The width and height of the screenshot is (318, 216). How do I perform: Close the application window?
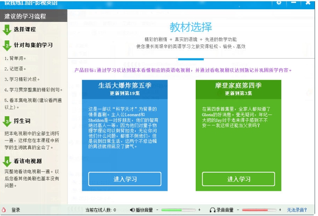(308, 3)
